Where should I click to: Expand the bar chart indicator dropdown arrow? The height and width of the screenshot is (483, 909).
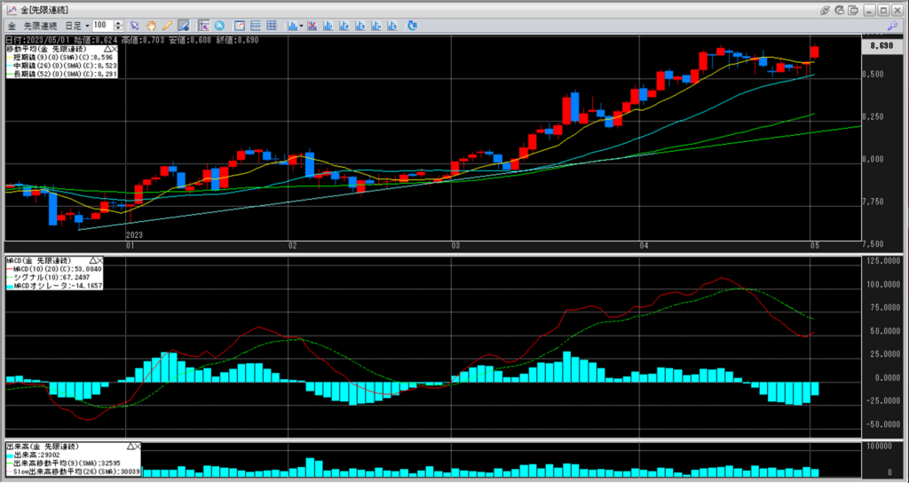click(302, 25)
